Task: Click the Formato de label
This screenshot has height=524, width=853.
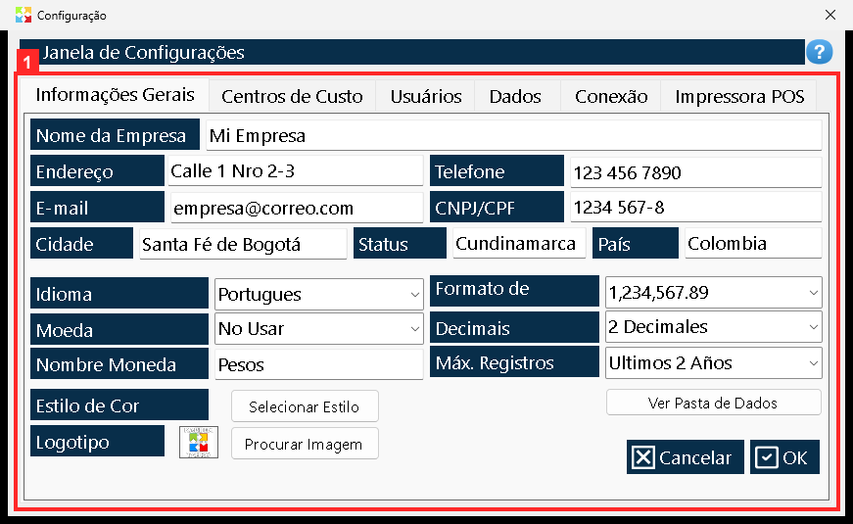Action: (514, 291)
